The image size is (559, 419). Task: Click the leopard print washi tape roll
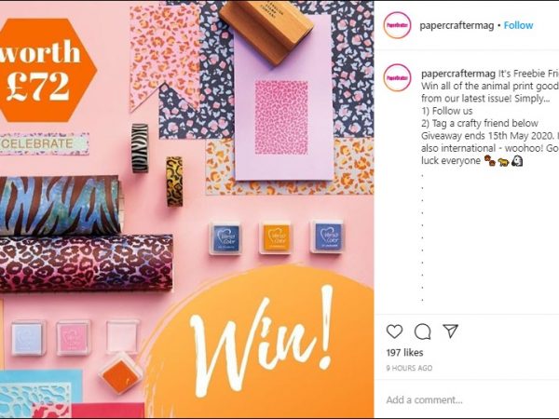[174, 182]
